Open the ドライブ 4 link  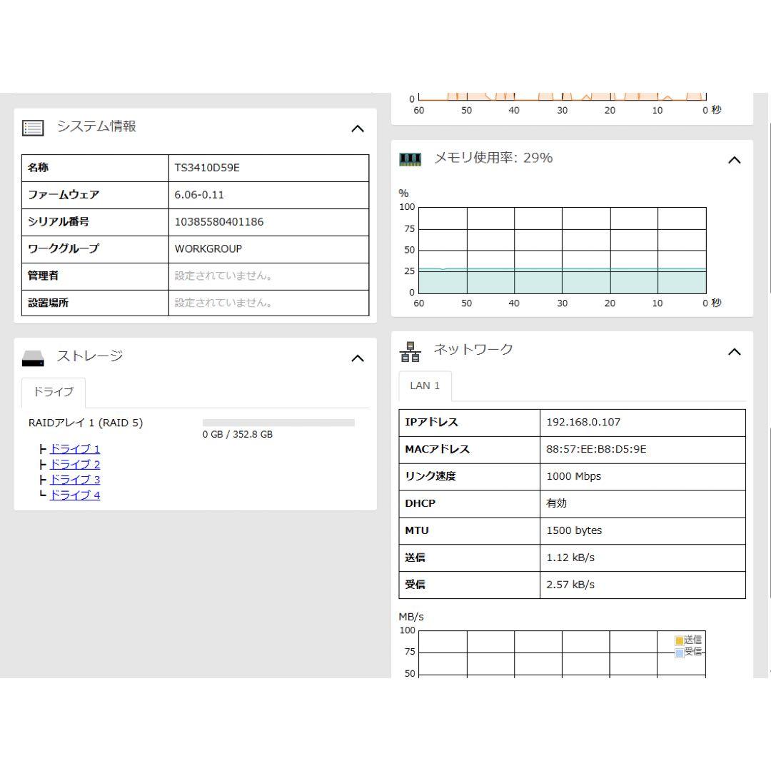(x=74, y=494)
